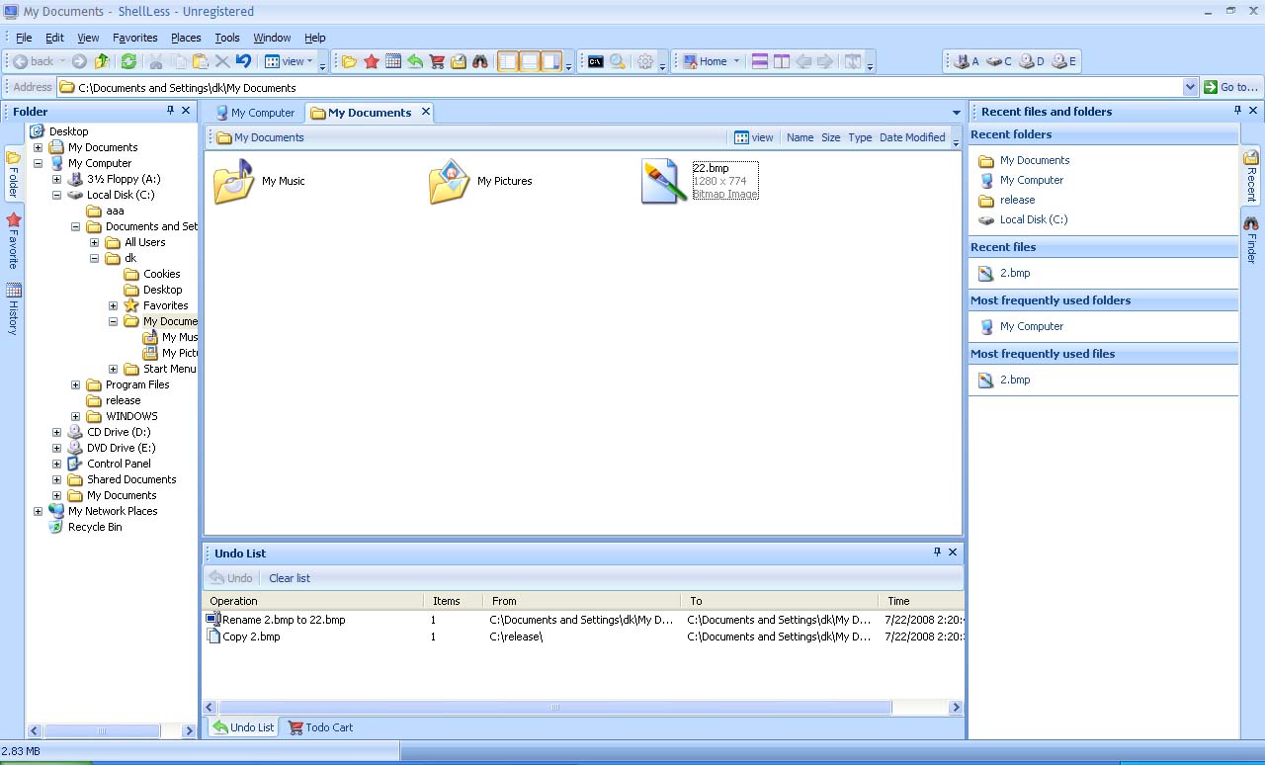Viewport: 1265px width, 765px height.
Task: Open the command prompt console icon
Action: tap(595, 61)
